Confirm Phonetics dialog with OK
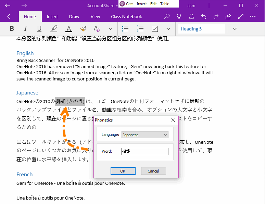The image size is (265, 204). (x=123, y=171)
